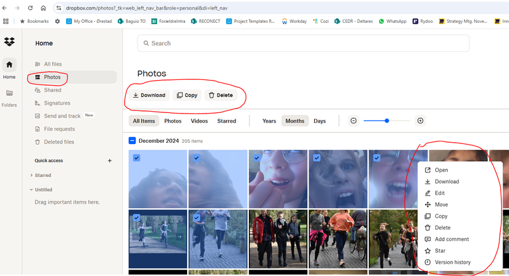Switch to the Videos filter tab
This screenshot has width=509, height=276.
(x=199, y=121)
